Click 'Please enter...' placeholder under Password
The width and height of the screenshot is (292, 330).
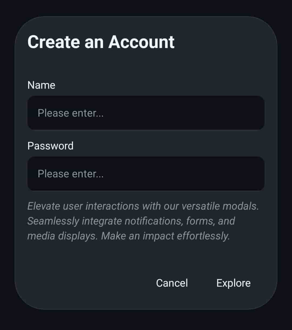(71, 174)
